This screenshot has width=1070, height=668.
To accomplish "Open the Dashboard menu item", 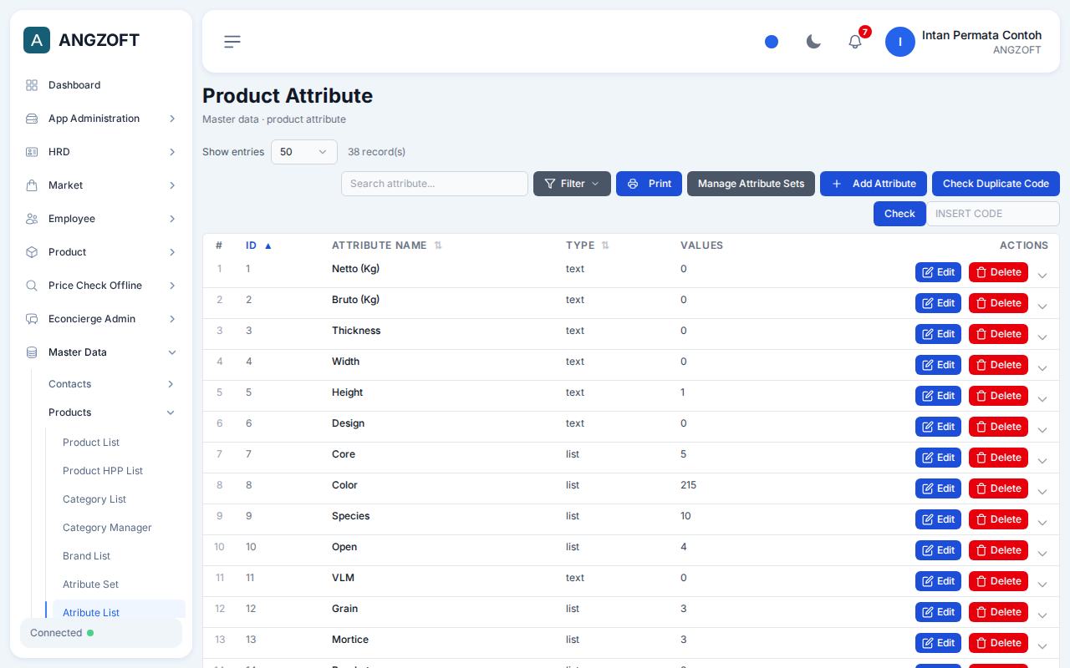I will [x=101, y=85].
